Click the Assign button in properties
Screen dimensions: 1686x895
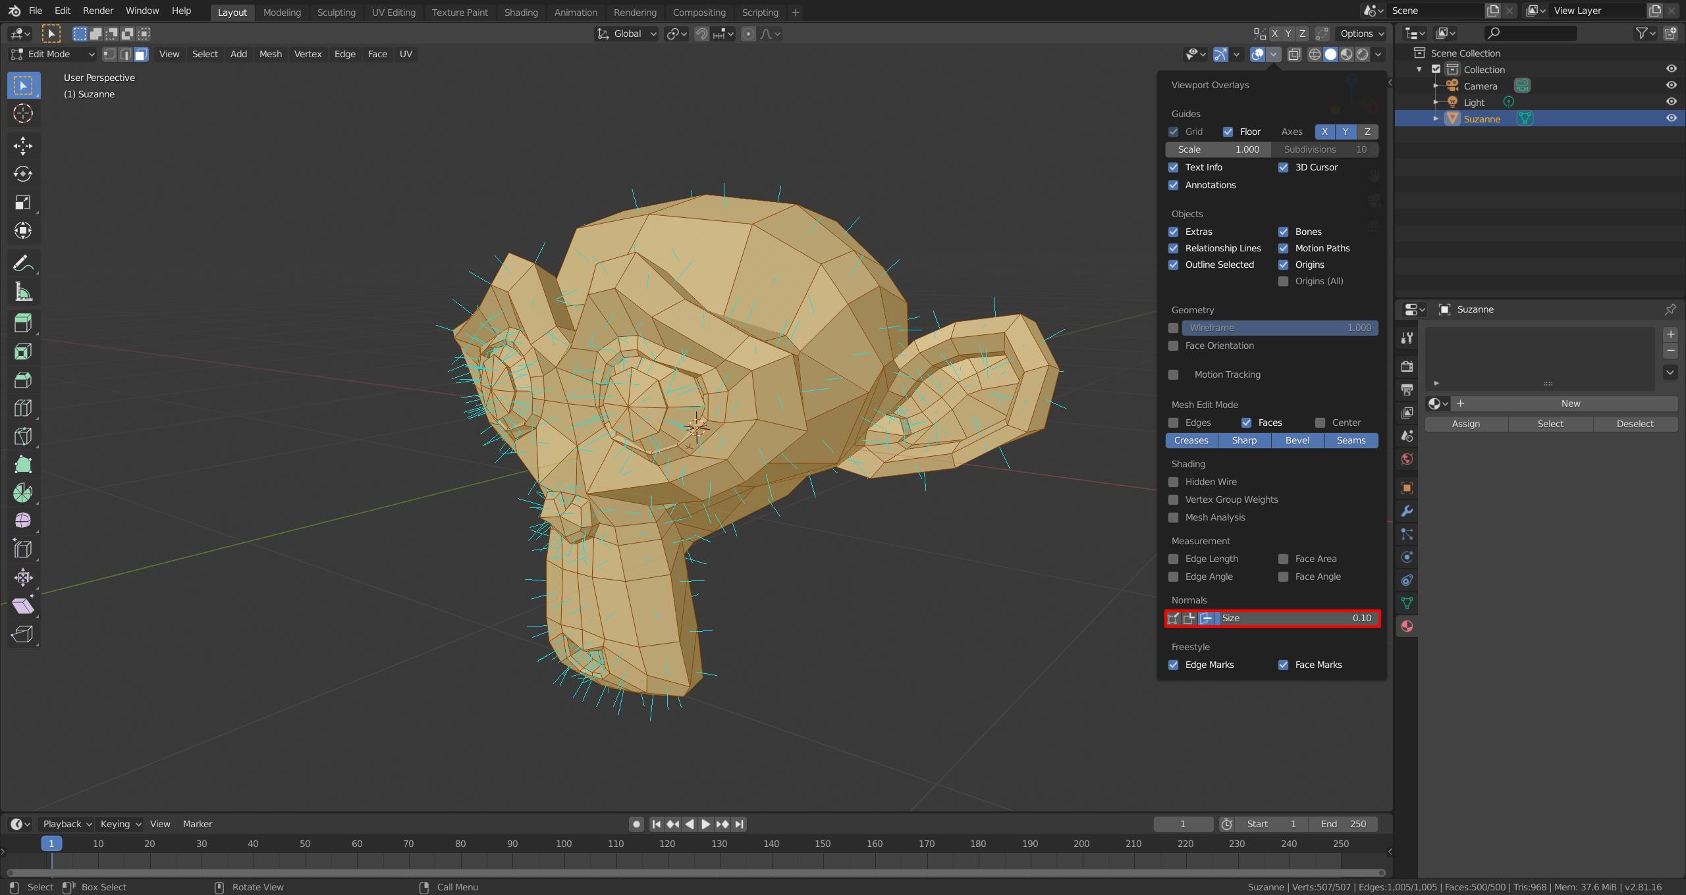pyautogui.click(x=1466, y=424)
